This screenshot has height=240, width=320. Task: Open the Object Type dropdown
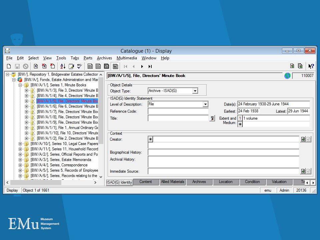point(195,91)
